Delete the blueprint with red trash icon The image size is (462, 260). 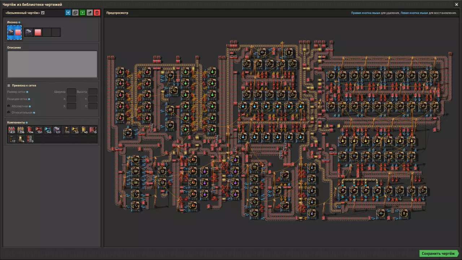pos(97,13)
